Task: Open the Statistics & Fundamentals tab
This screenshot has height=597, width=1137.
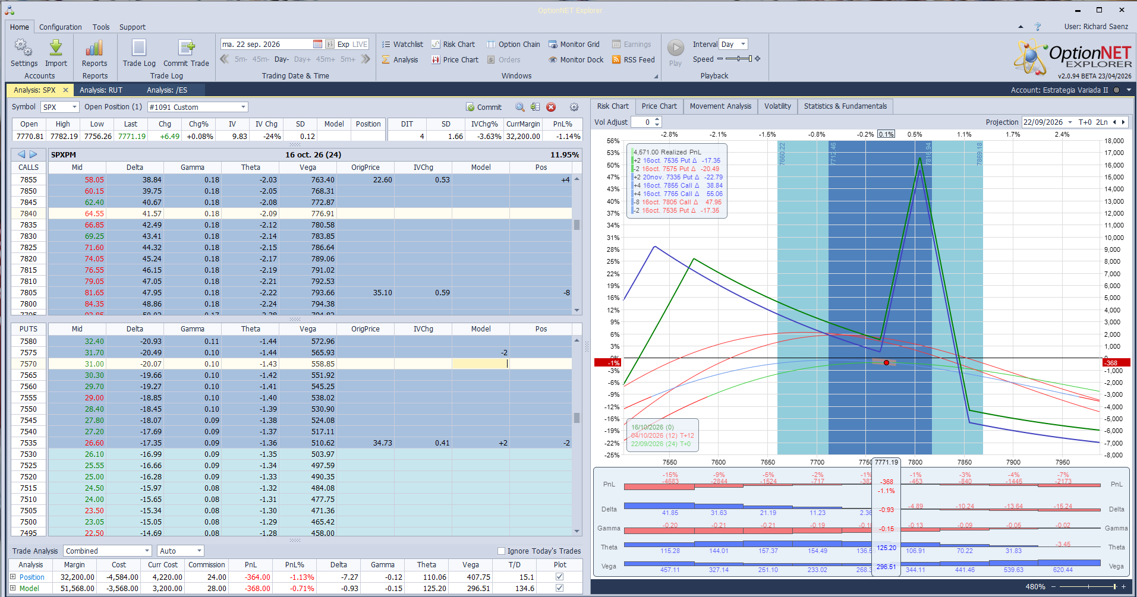Action: click(845, 106)
